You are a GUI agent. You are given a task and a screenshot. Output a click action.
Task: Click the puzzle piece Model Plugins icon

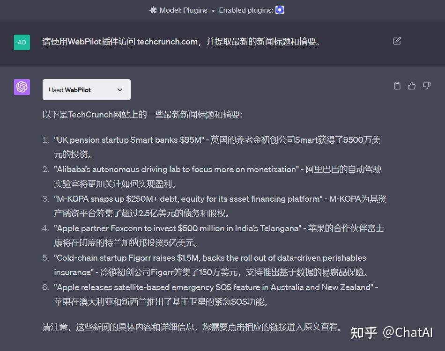point(153,10)
